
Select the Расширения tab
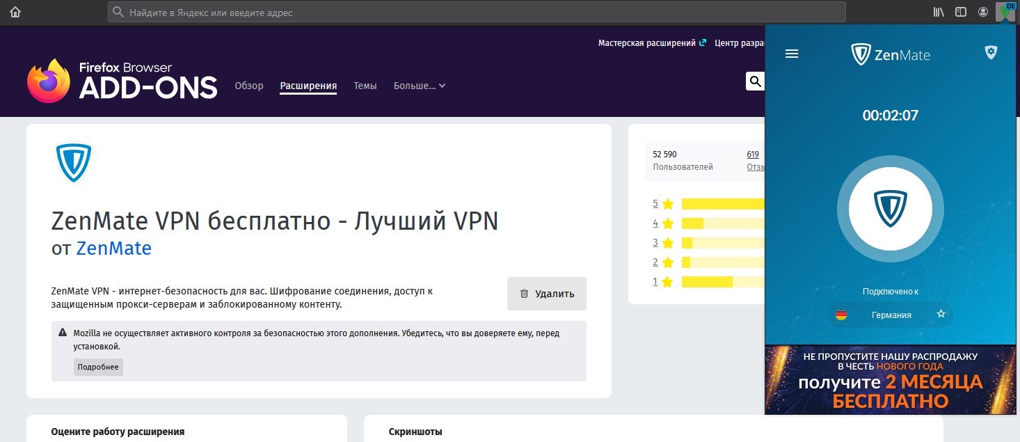click(308, 86)
